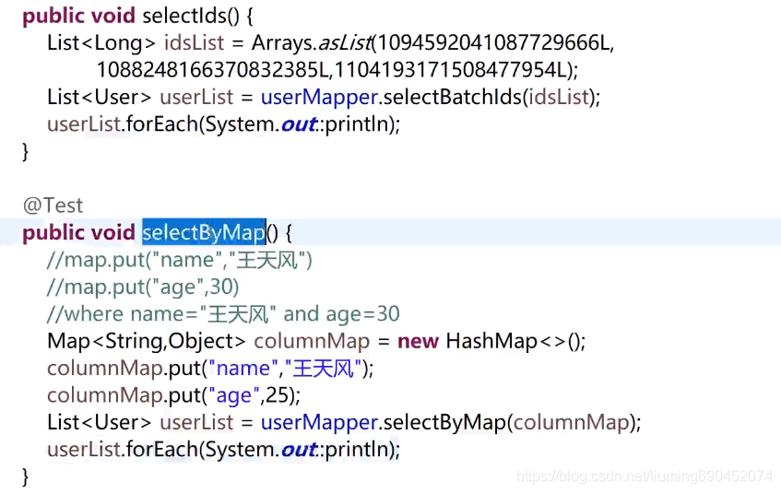Click the value 25 in columnMap.put
The width and height of the screenshot is (781, 493).
[x=278, y=395]
